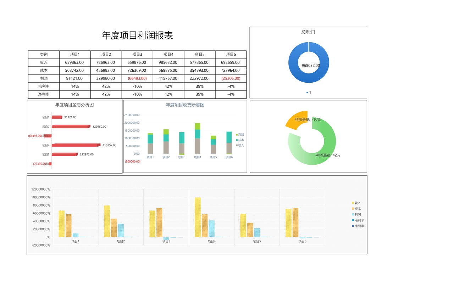Click green 利润 legend in stacked chart
This screenshot has width=454, height=281.
[x=240, y=135]
